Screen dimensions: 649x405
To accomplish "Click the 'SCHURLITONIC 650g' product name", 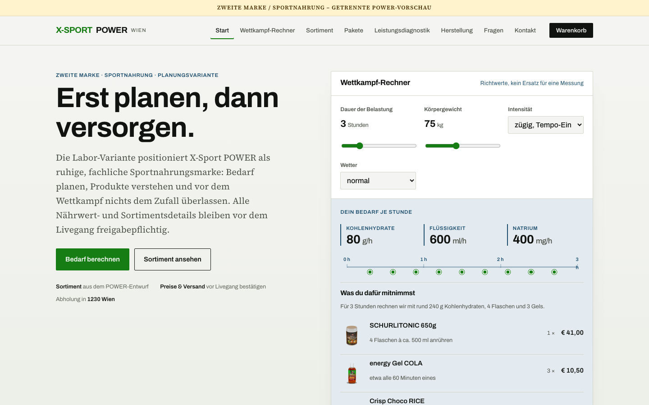I will [x=403, y=325].
